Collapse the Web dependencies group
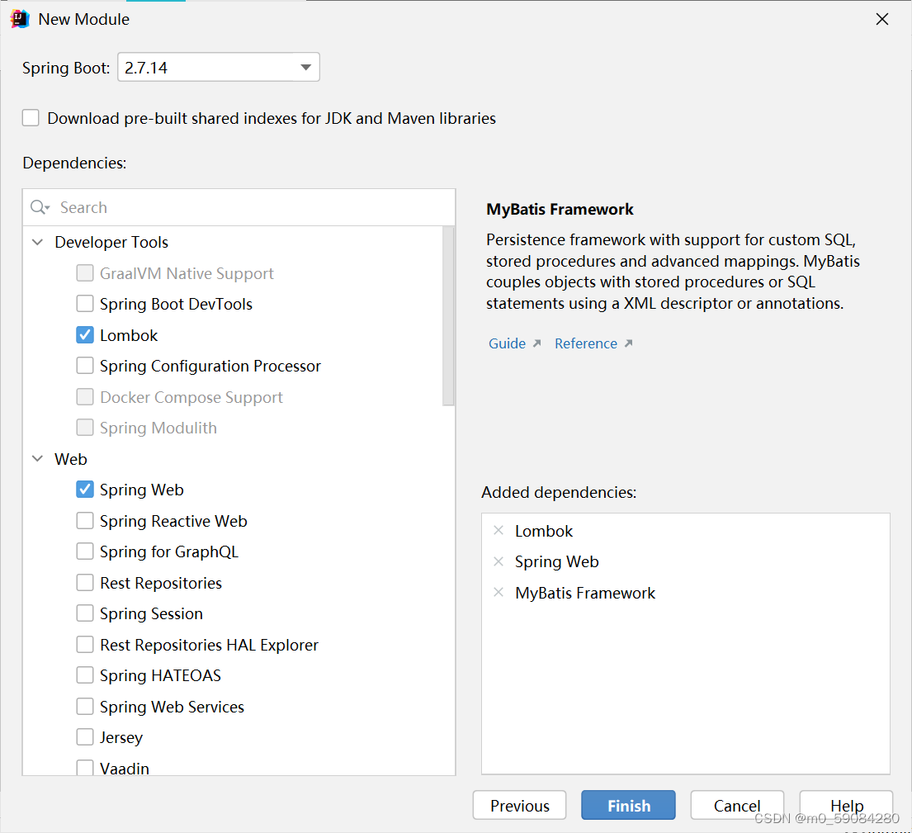 (x=37, y=459)
